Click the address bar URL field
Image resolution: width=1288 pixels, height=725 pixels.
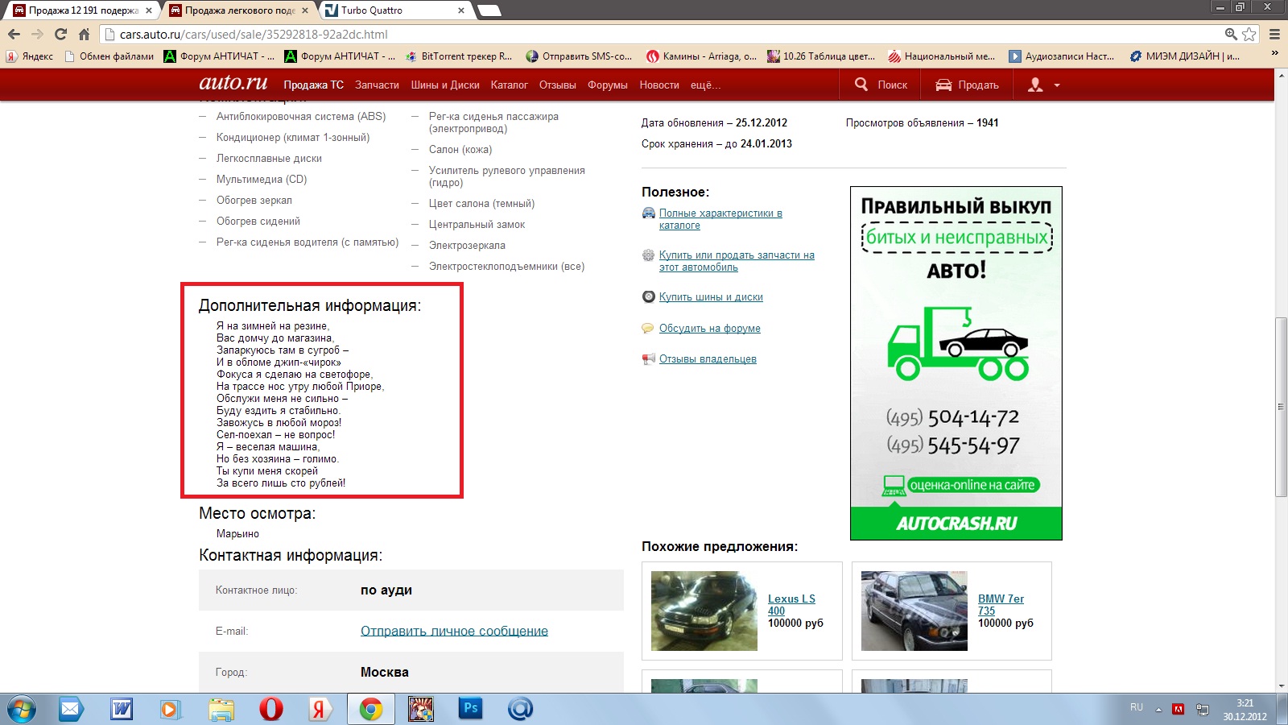click(x=644, y=35)
